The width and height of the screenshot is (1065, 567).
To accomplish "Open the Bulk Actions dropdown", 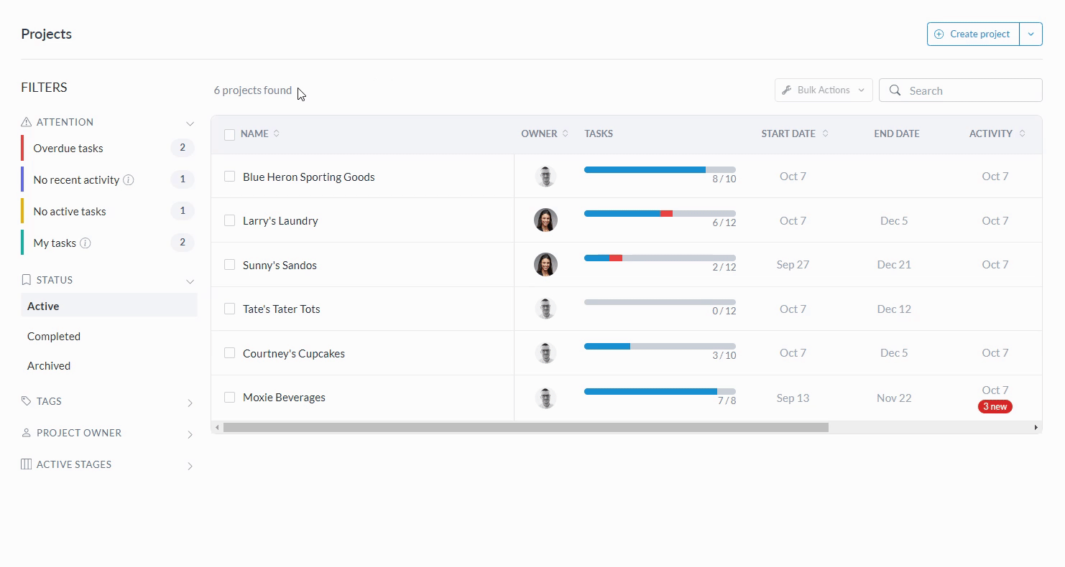I will click(824, 90).
